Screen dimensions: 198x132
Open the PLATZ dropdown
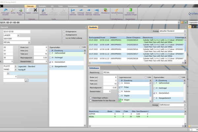pyautogui.click(x=16, y=66)
